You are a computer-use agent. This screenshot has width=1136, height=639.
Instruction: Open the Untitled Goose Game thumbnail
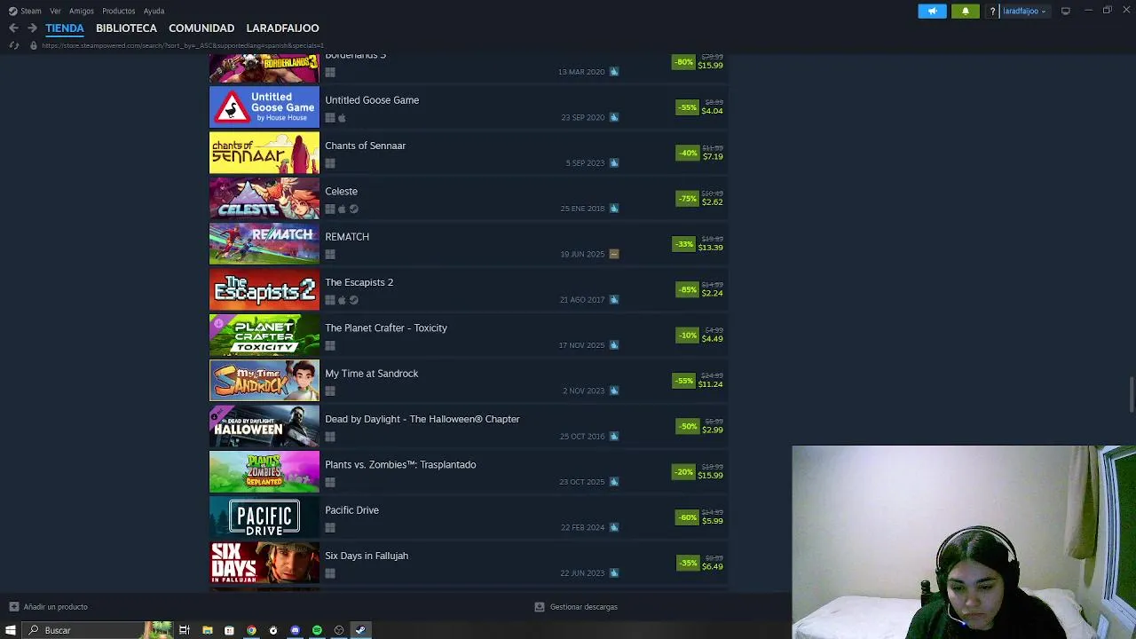tap(264, 107)
